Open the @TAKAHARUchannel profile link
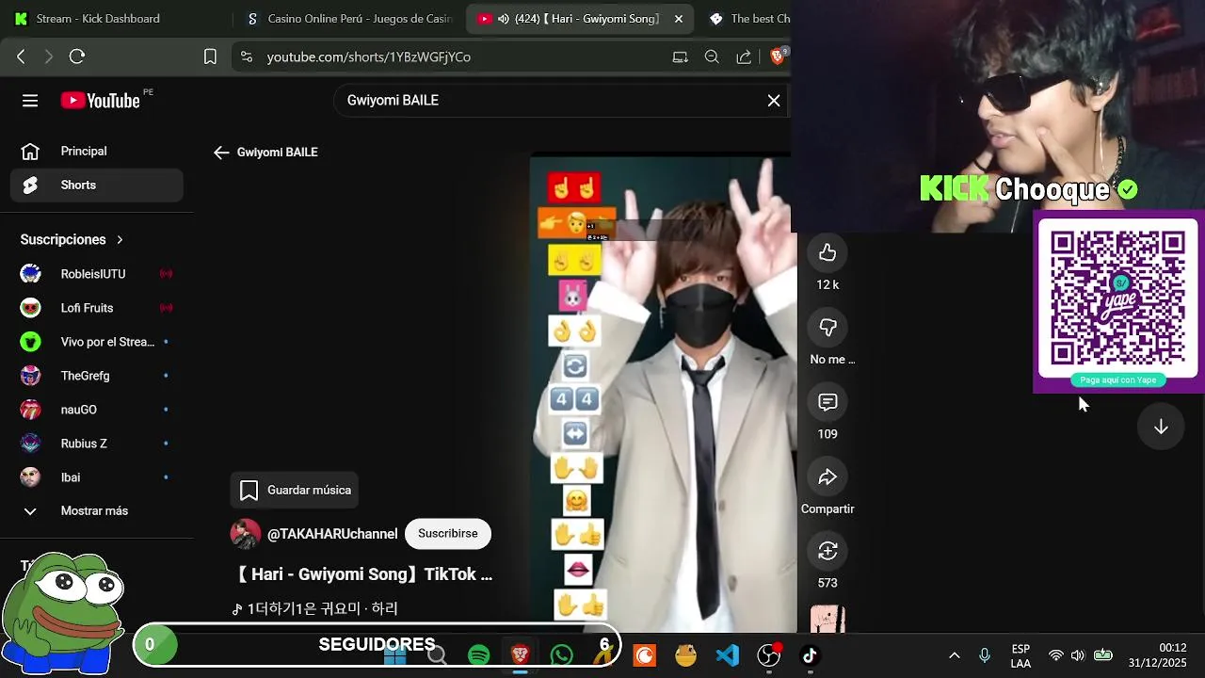The width and height of the screenshot is (1205, 678). 332,534
